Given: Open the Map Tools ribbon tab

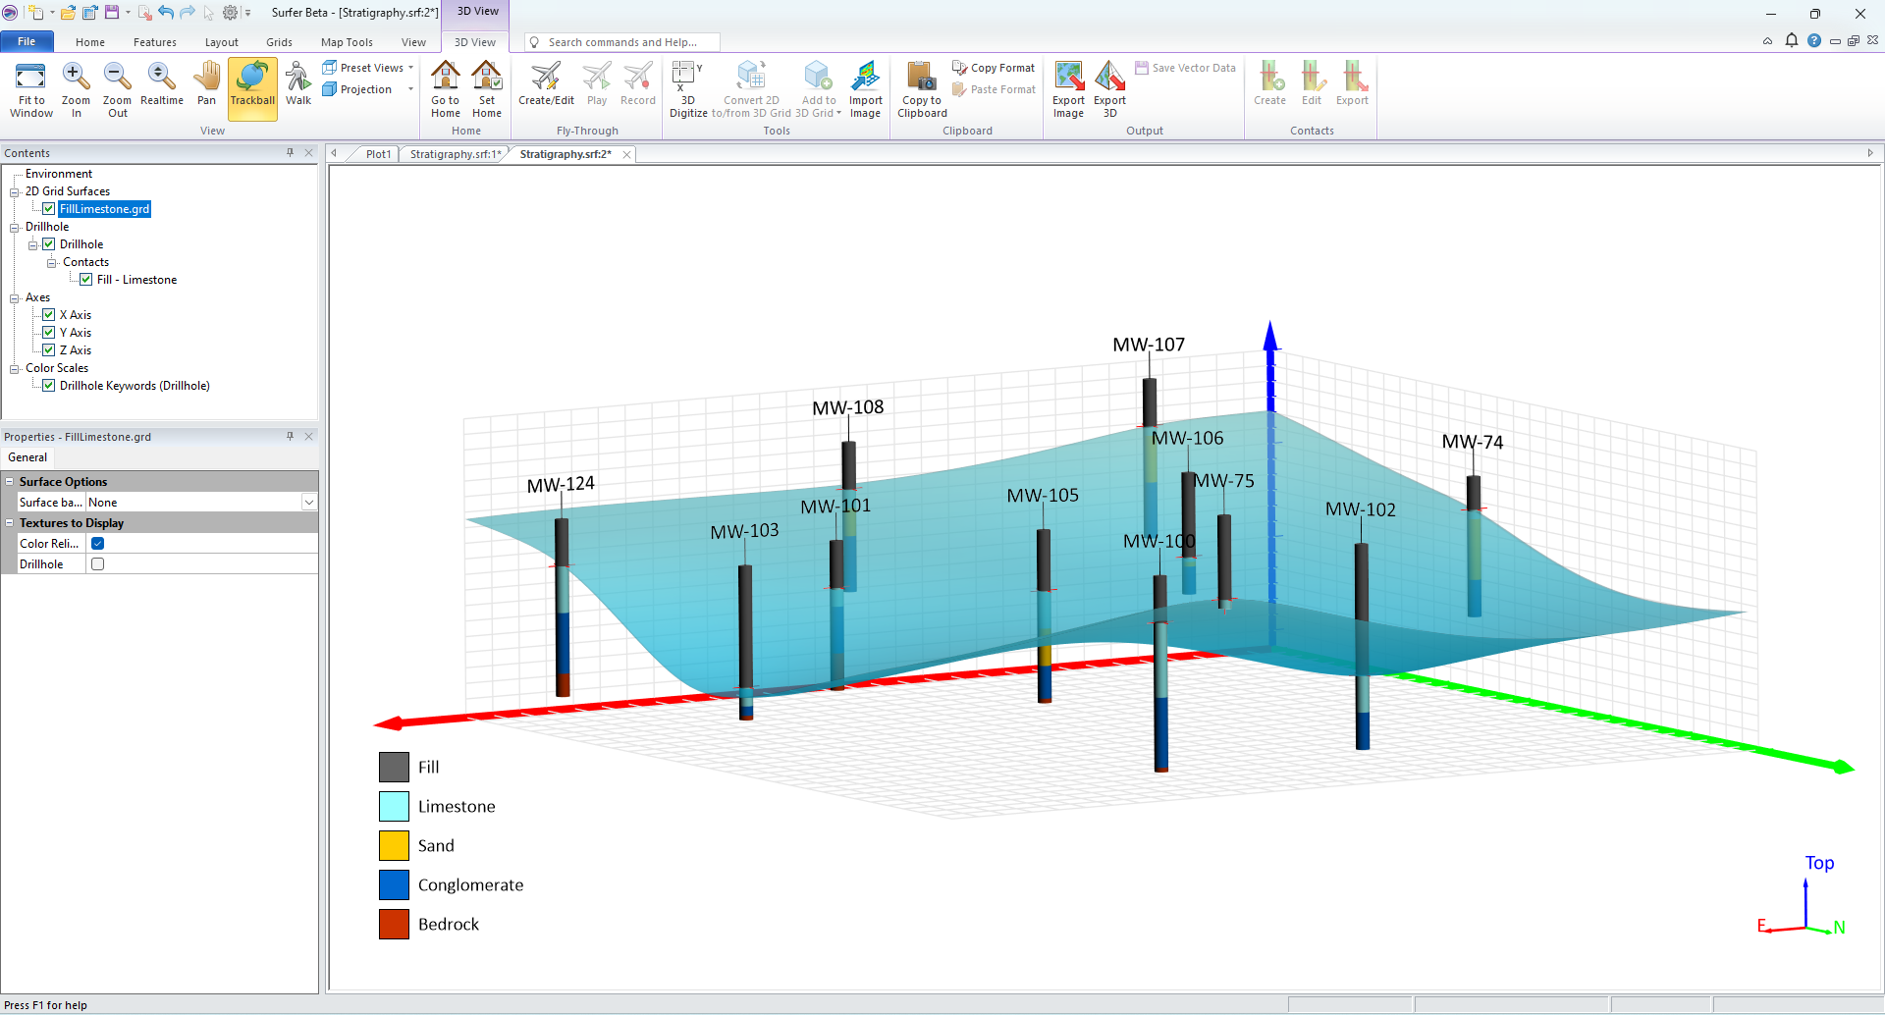Looking at the screenshot, I should [347, 42].
